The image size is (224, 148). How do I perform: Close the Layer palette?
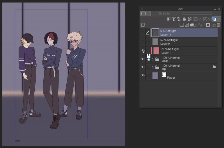pyautogui.click(x=219, y=9)
